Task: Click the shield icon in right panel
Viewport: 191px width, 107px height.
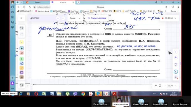Action: [176, 64]
